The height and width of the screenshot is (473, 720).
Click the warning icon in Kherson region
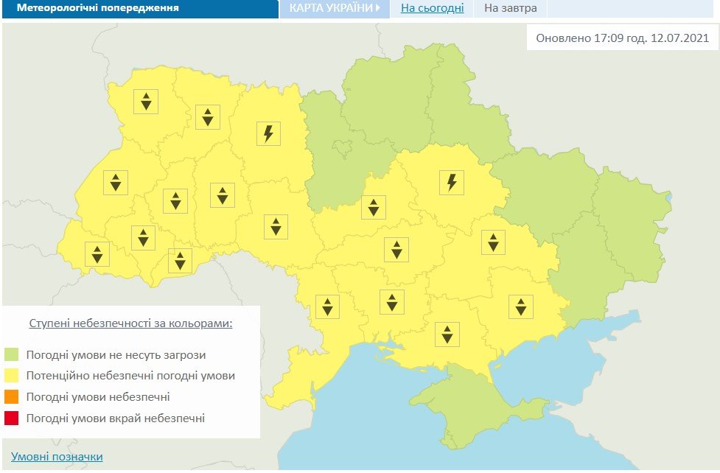tap(447, 334)
